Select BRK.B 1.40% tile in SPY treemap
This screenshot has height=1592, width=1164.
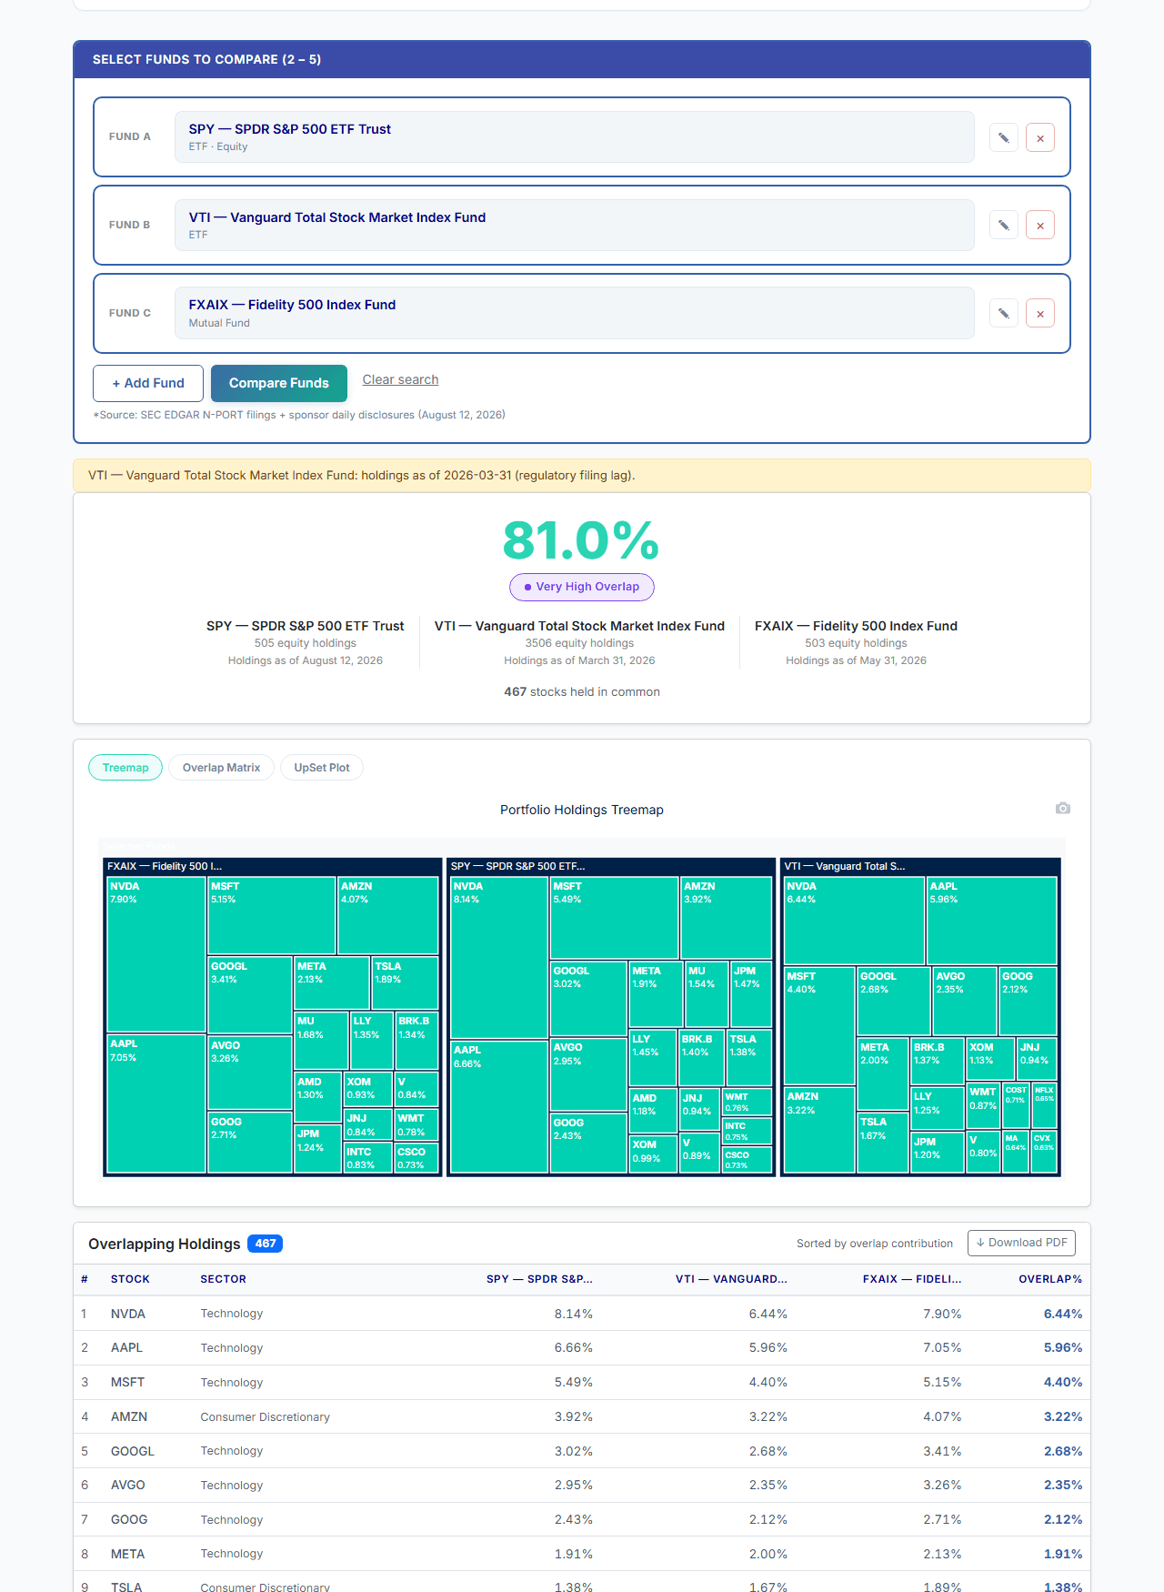coord(701,1058)
